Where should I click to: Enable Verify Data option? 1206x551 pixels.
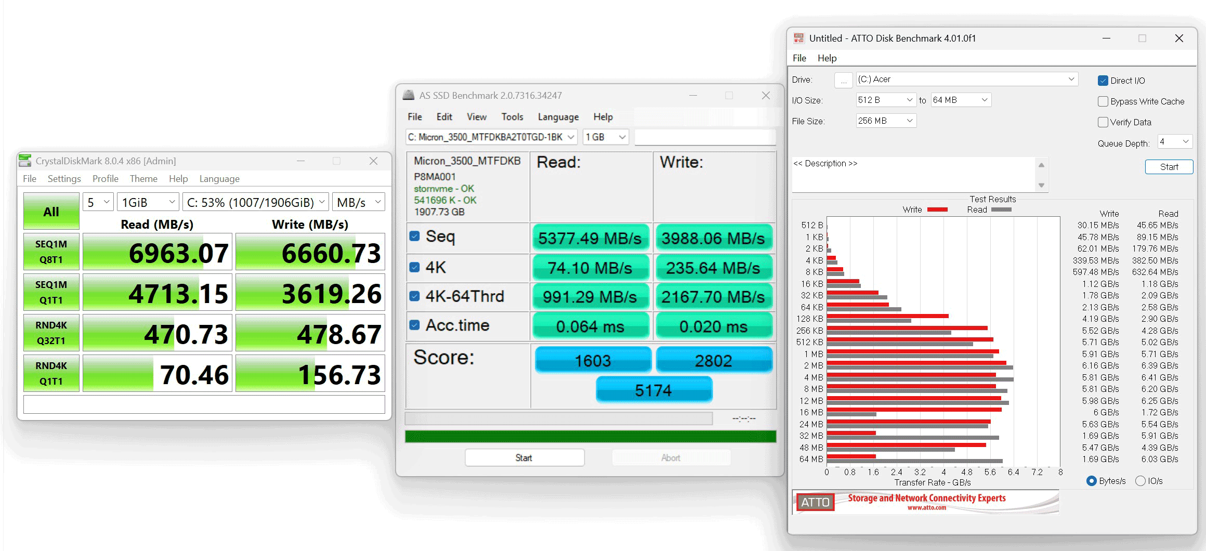tap(1103, 122)
